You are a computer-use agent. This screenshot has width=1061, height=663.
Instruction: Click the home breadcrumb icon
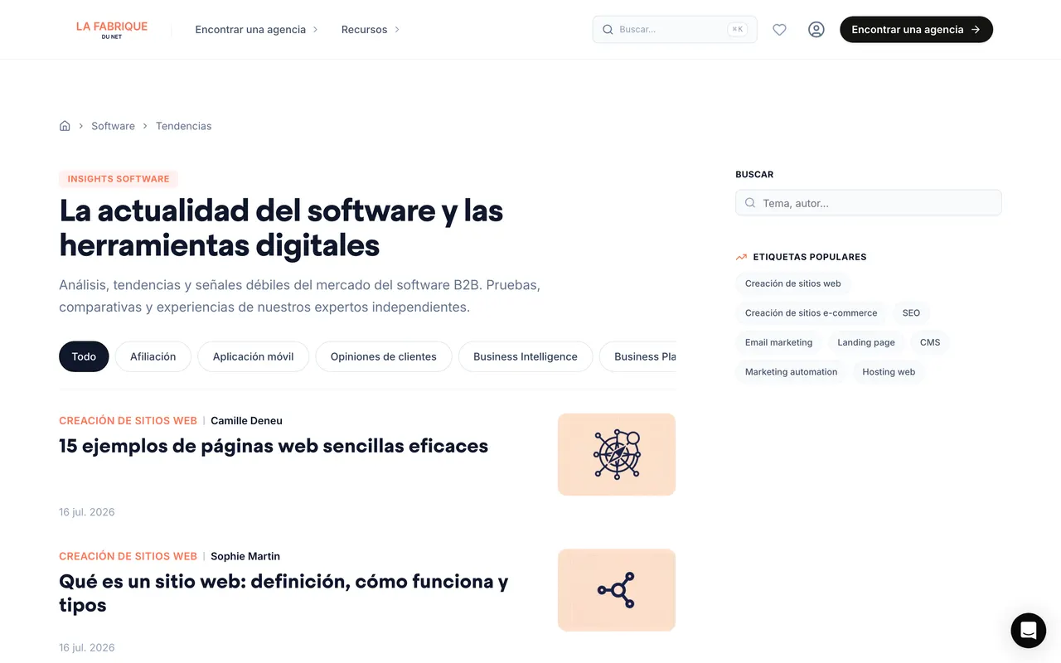pyautogui.click(x=65, y=126)
